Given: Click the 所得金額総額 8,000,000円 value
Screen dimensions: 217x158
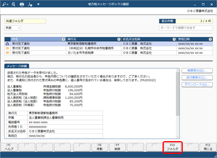Looking at the screenshot, I should [x=73, y=86].
